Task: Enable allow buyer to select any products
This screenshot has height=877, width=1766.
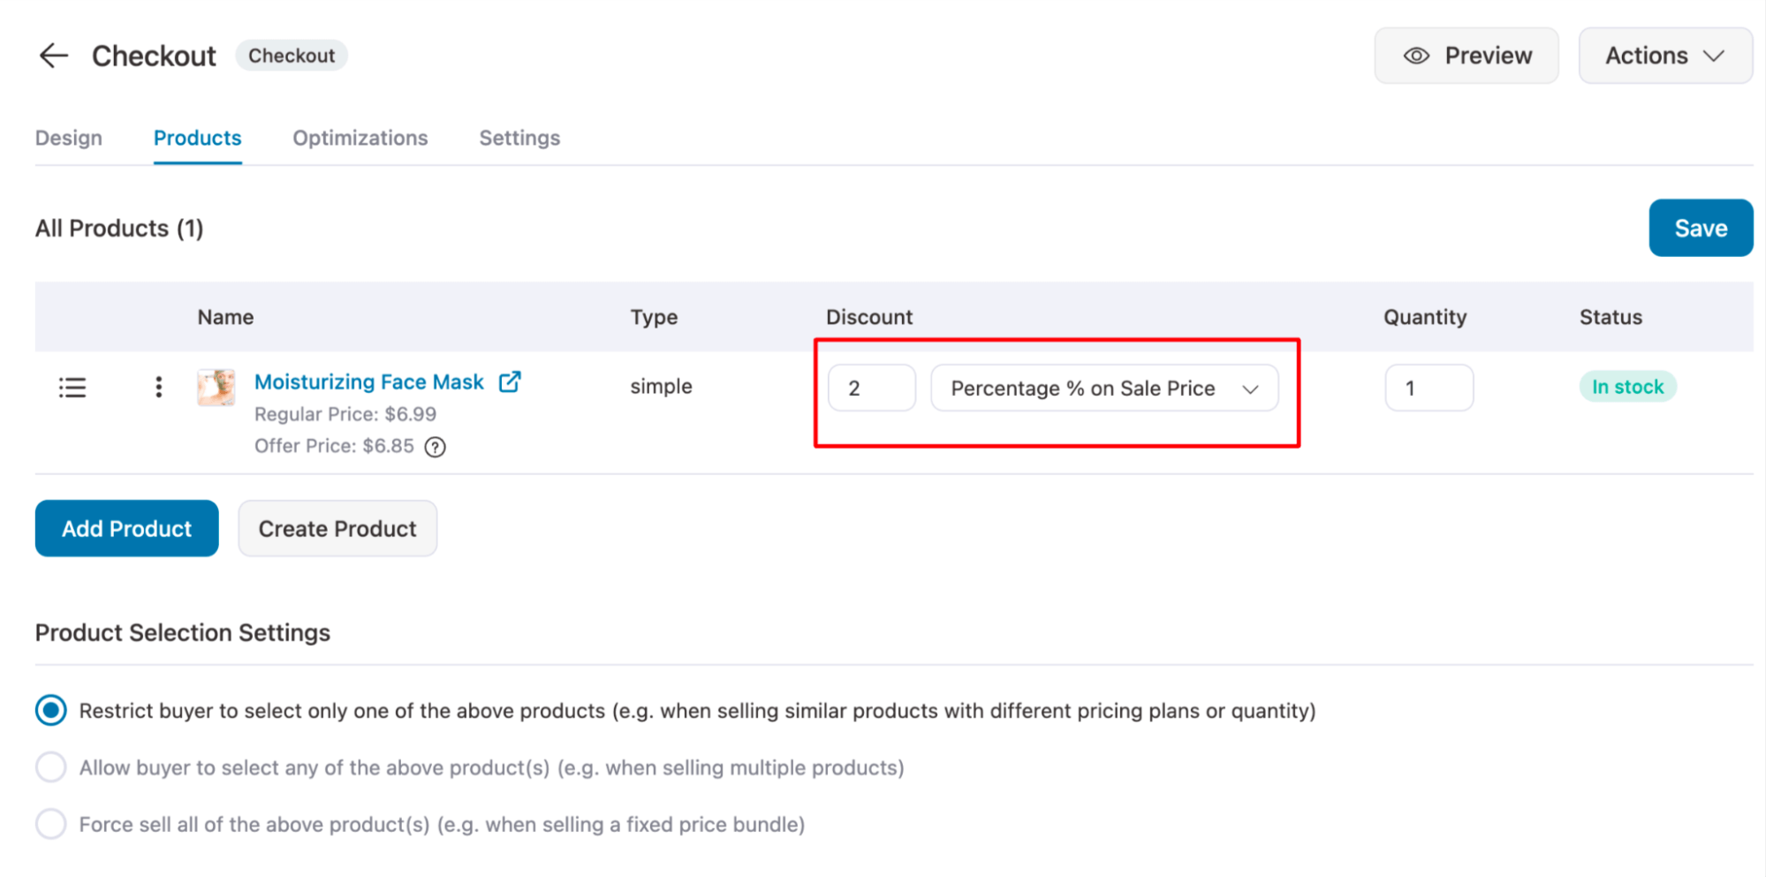Action: point(51,767)
